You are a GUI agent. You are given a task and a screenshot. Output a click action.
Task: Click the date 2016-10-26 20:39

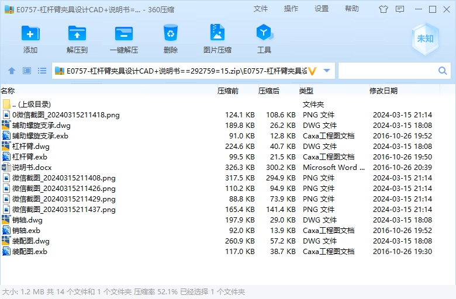coord(402,168)
